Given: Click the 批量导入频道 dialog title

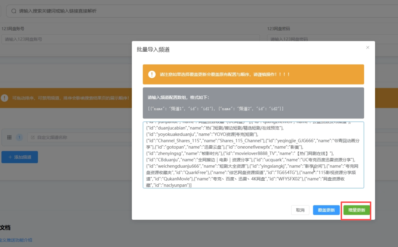Looking at the screenshot, I should click(153, 50).
